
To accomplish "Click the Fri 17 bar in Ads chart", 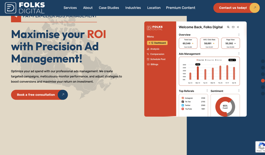I will [x=227, y=72].
